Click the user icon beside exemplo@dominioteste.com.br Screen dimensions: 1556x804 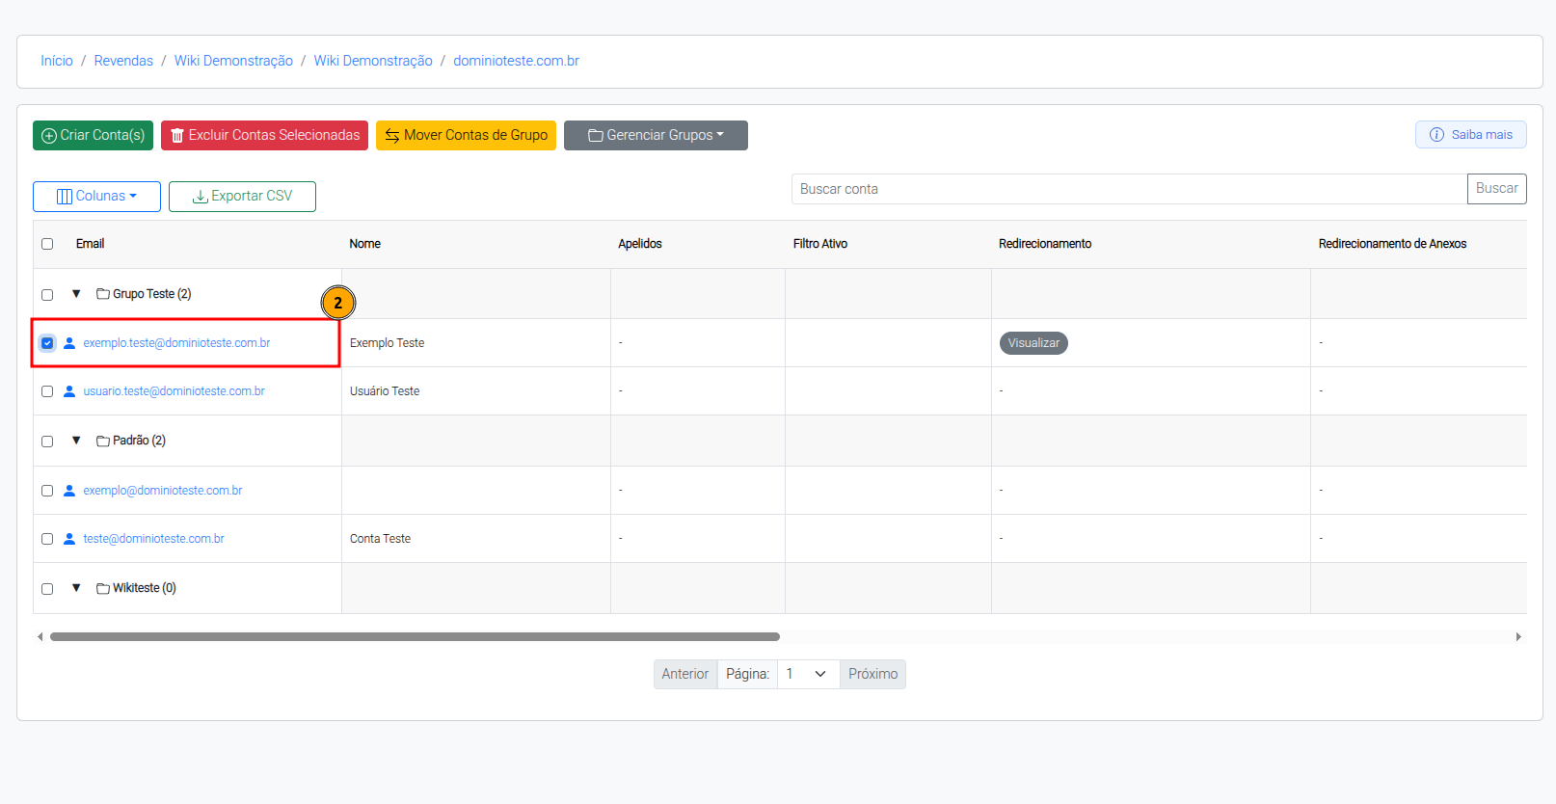69,491
